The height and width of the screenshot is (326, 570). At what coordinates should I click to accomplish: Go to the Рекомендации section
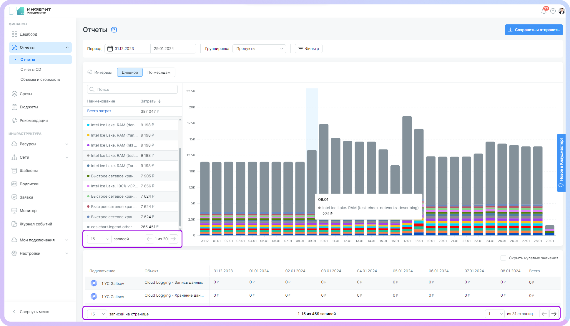click(34, 121)
